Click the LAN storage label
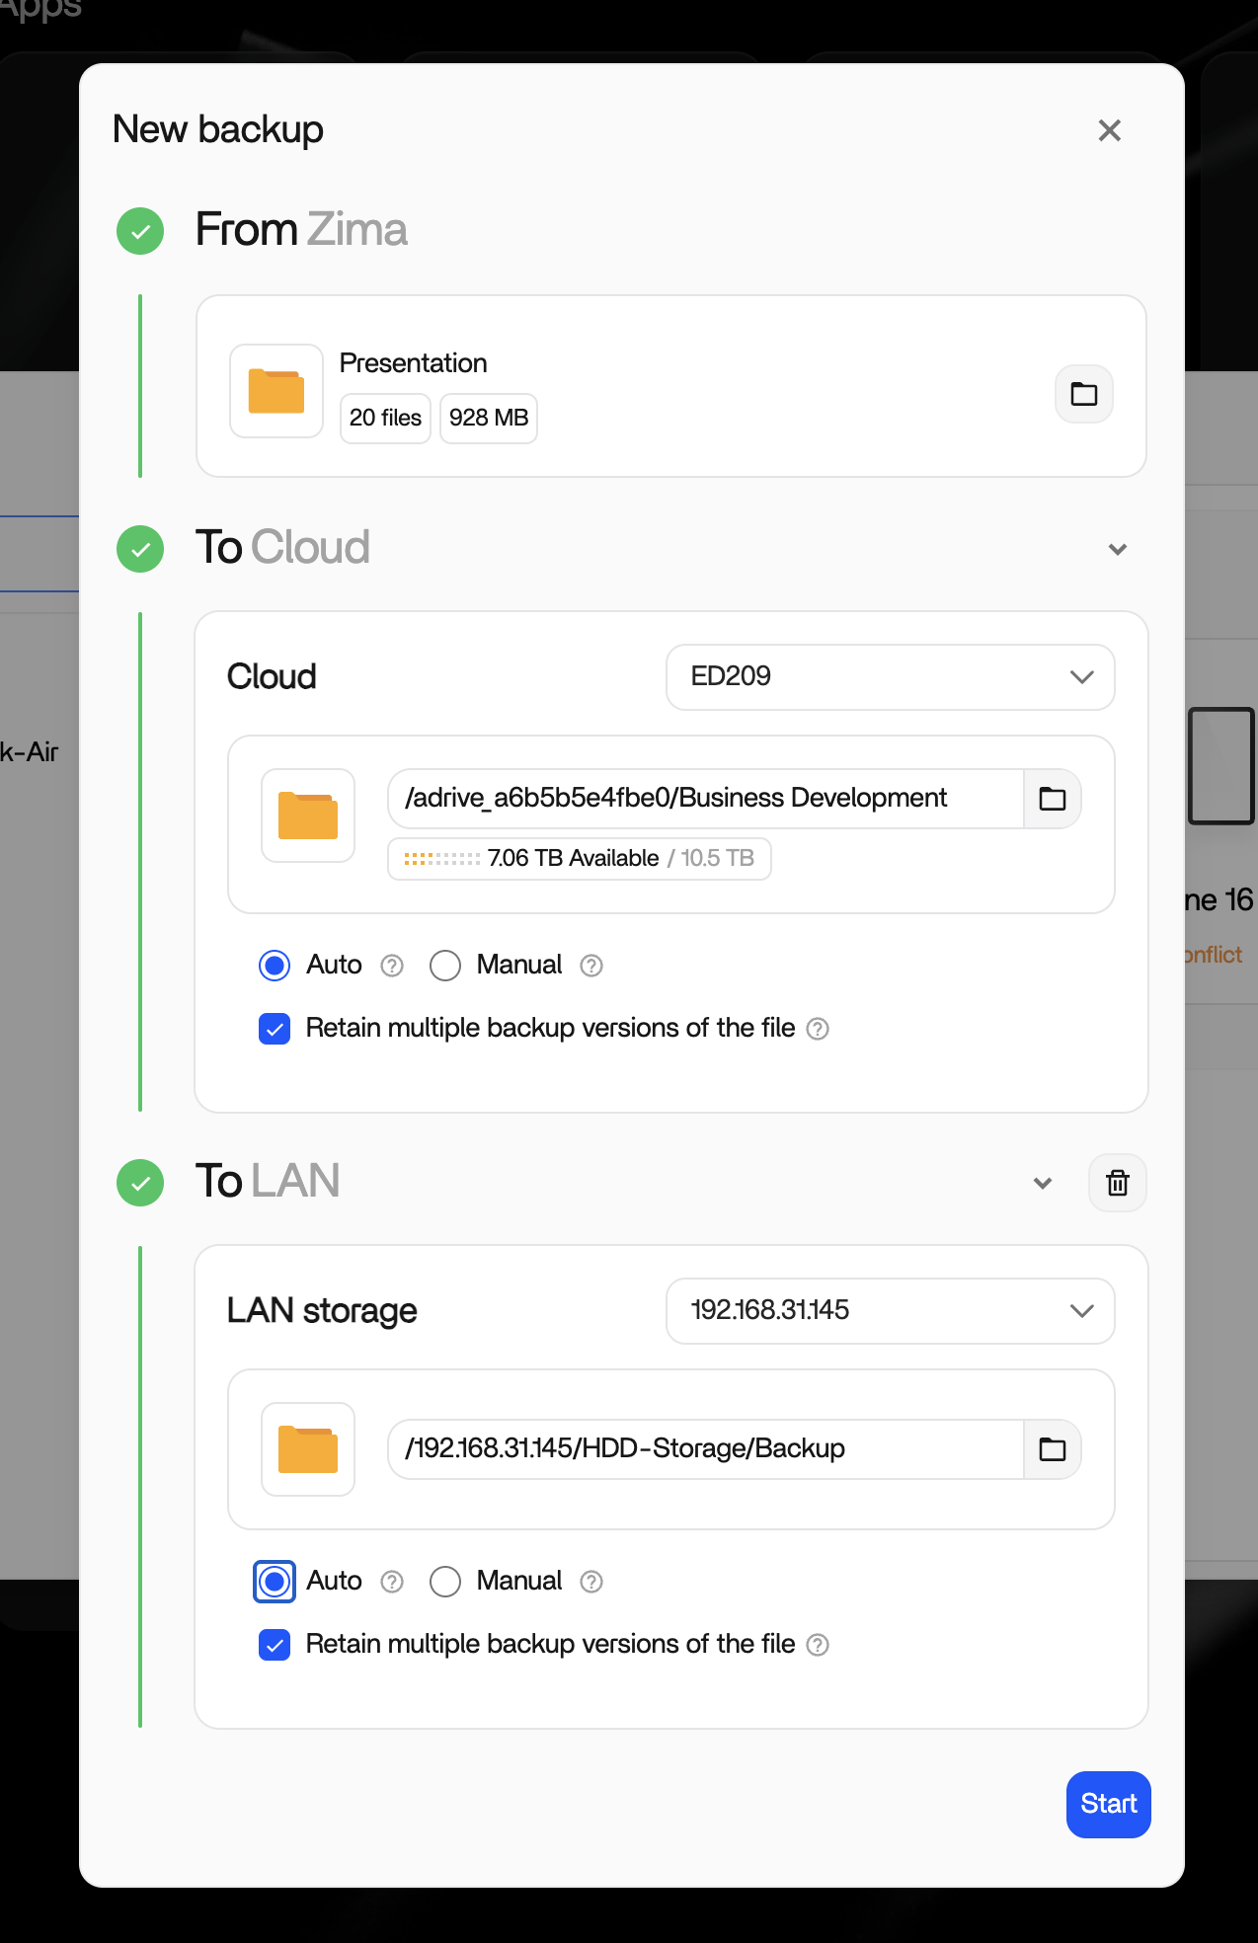Viewport: 1258px width, 1943px height. [322, 1311]
